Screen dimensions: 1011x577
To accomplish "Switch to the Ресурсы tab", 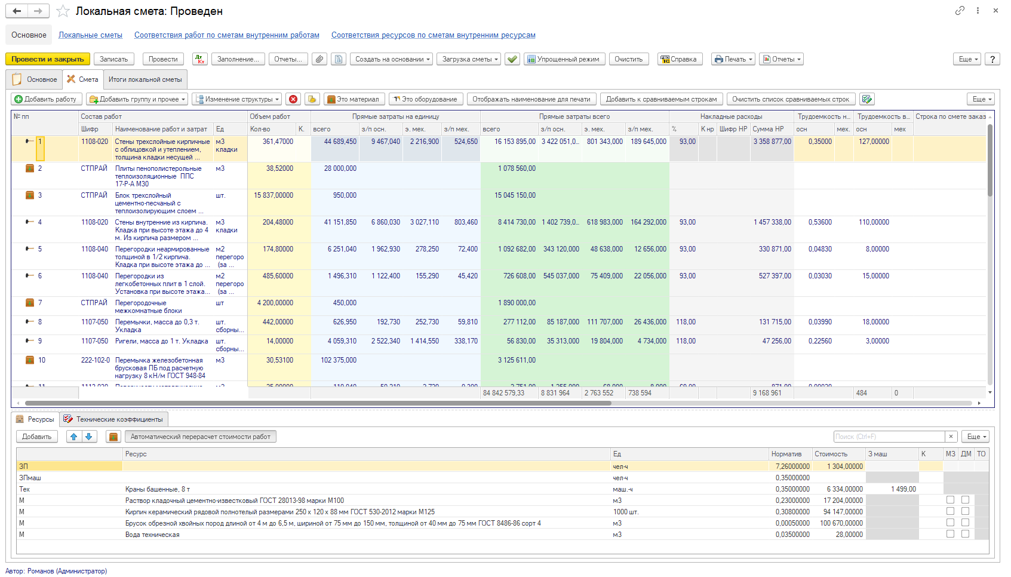I will coord(35,419).
